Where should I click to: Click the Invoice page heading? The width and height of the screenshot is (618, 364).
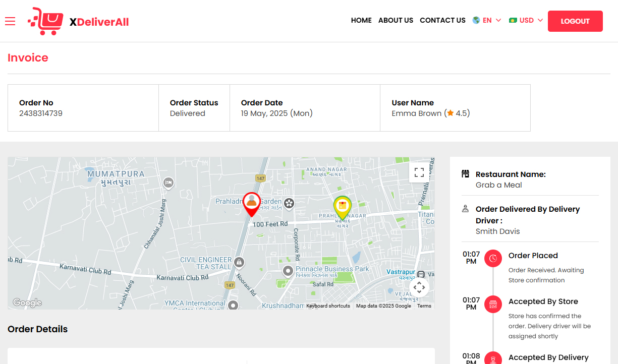[28, 58]
